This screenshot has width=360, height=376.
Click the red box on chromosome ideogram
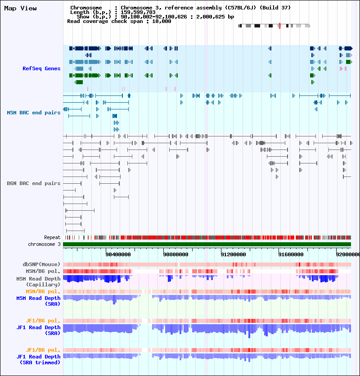tap(279, 26)
